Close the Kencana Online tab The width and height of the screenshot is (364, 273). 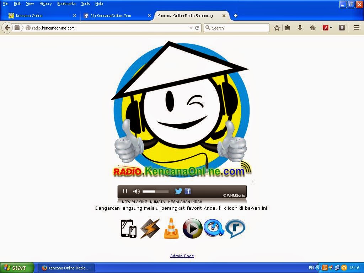[x=75, y=16]
